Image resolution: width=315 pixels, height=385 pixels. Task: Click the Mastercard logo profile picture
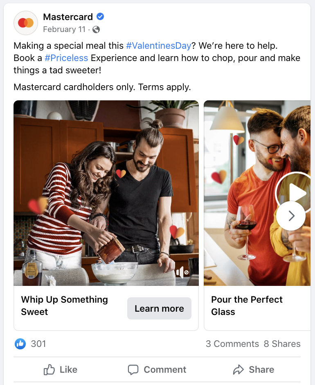click(x=26, y=23)
